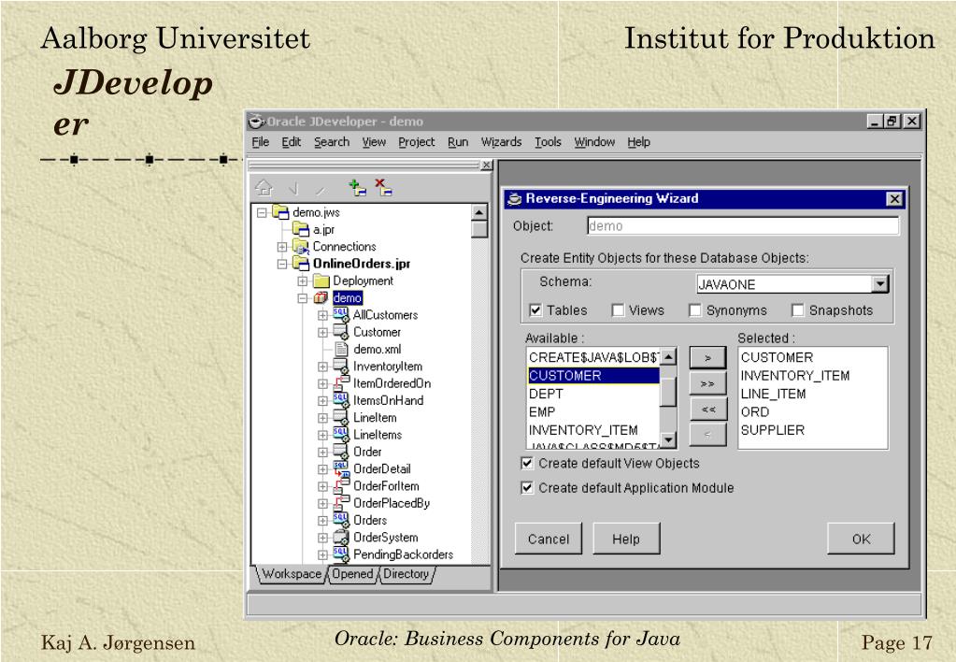Image resolution: width=956 pixels, height=662 pixels.
Task: Click the OrderDetail view link icon
Action: [x=341, y=468]
